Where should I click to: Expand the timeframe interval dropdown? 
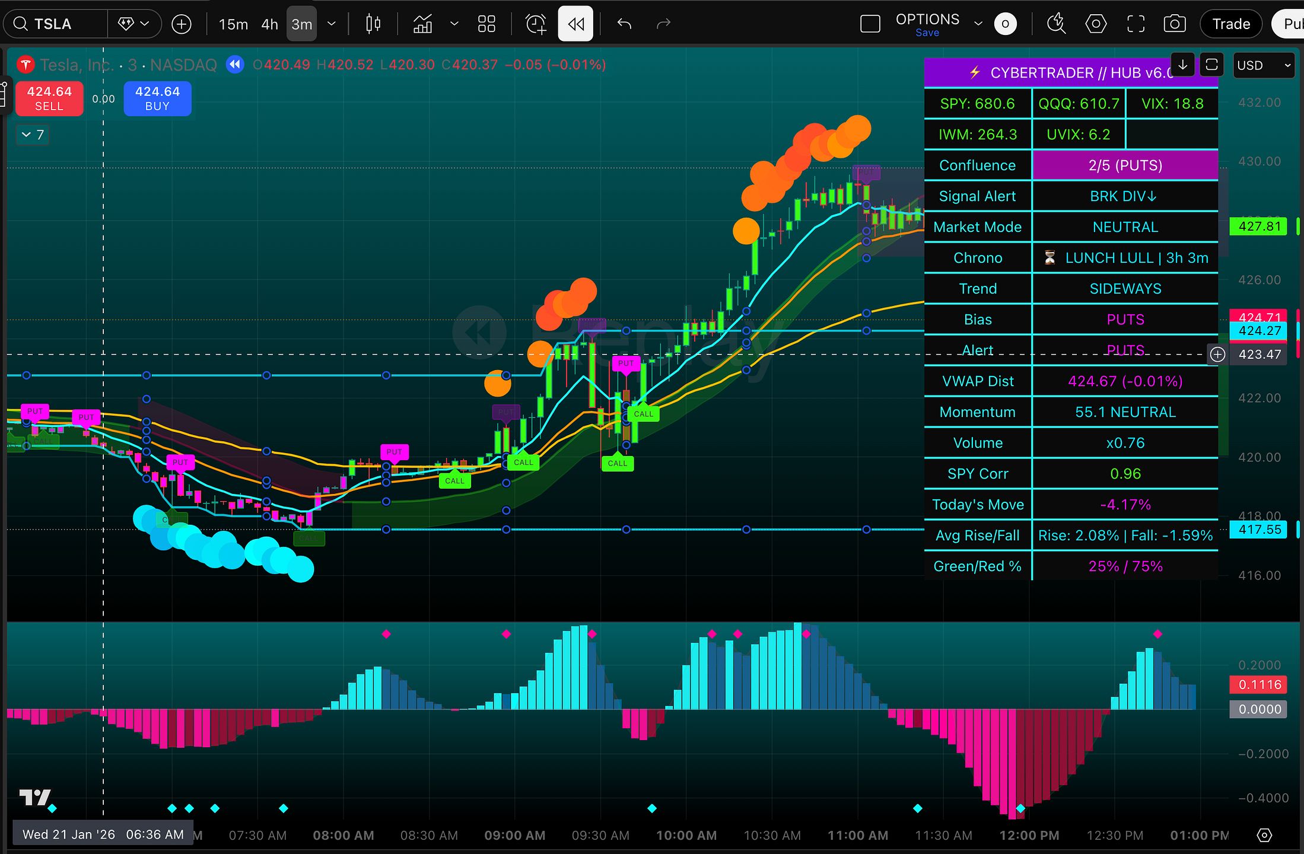click(x=332, y=24)
